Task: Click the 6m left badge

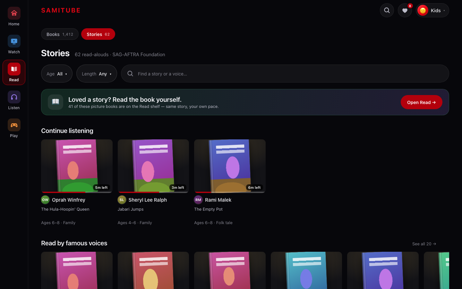Action: pos(254,188)
